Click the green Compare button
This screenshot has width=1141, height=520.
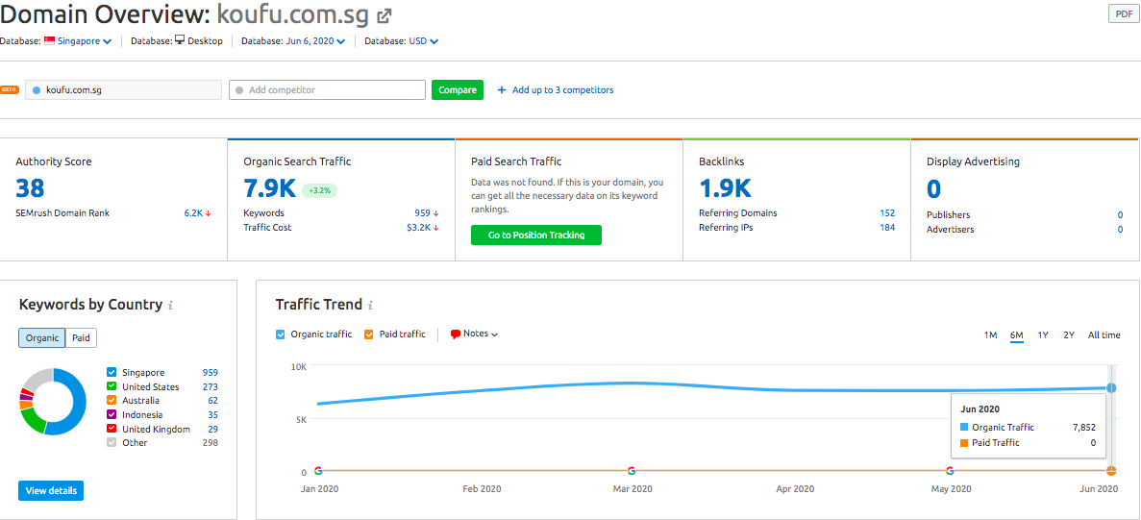pos(457,90)
